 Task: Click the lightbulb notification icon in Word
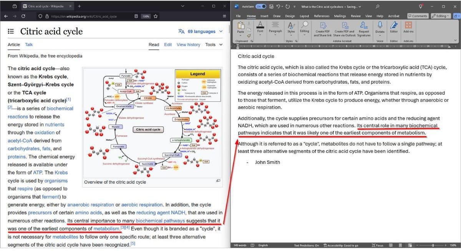pyautogui.click(x=421, y=6)
